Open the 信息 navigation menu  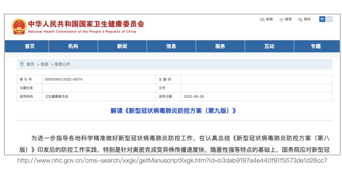click(171, 46)
